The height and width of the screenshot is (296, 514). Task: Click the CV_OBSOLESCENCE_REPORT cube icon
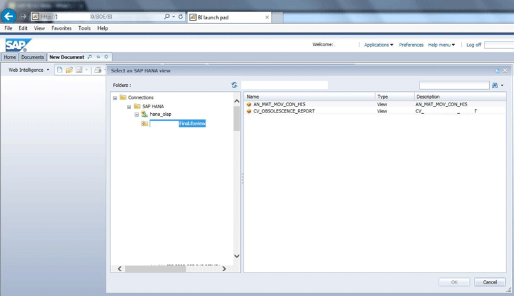249,111
